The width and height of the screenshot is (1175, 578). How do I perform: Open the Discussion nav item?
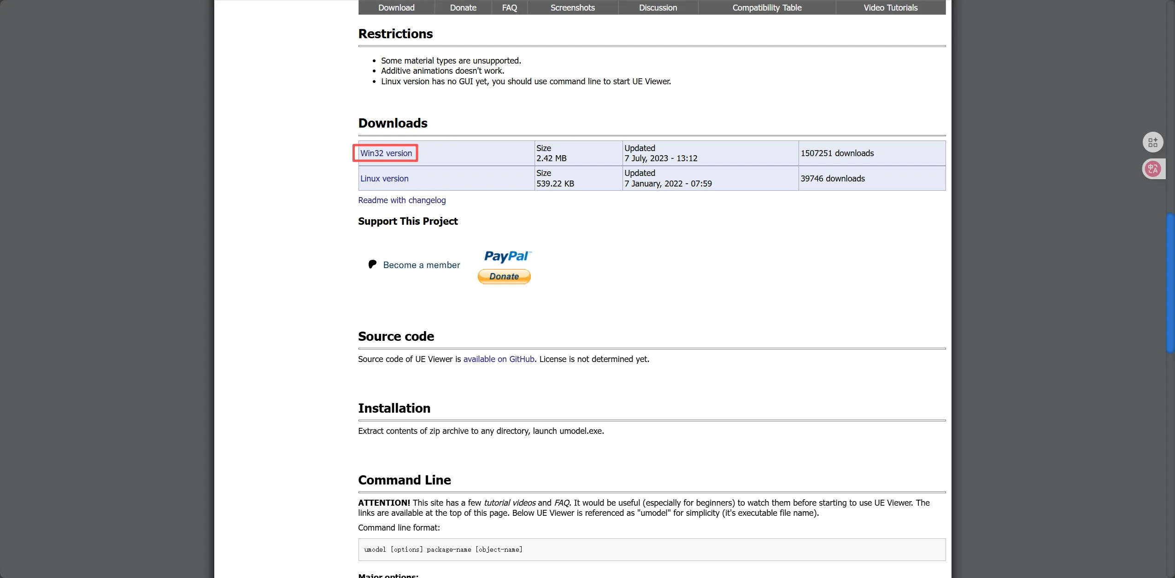click(658, 8)
